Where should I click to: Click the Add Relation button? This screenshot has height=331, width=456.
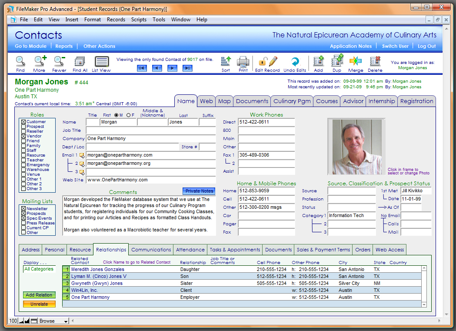[x=39, y=295]
